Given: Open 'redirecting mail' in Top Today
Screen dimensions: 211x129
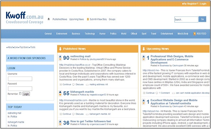Looking at the screenshot, I should (x=14, y=113).
